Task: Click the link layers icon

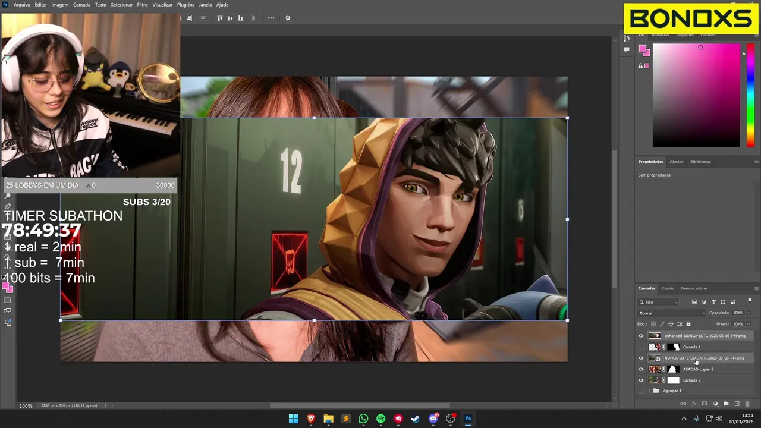Action: click(x=683, y=404)
